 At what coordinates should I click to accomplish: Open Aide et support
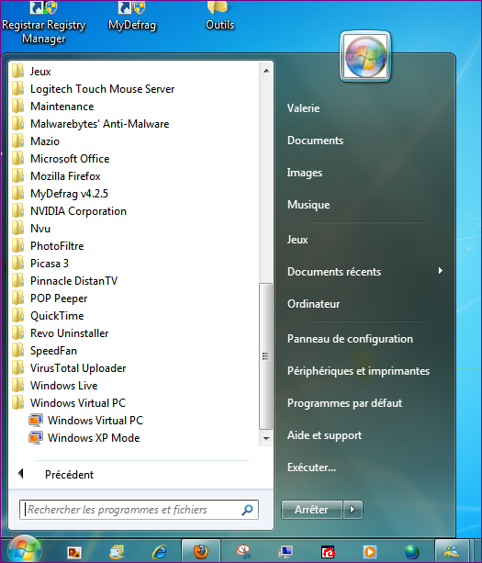[324, 434]
